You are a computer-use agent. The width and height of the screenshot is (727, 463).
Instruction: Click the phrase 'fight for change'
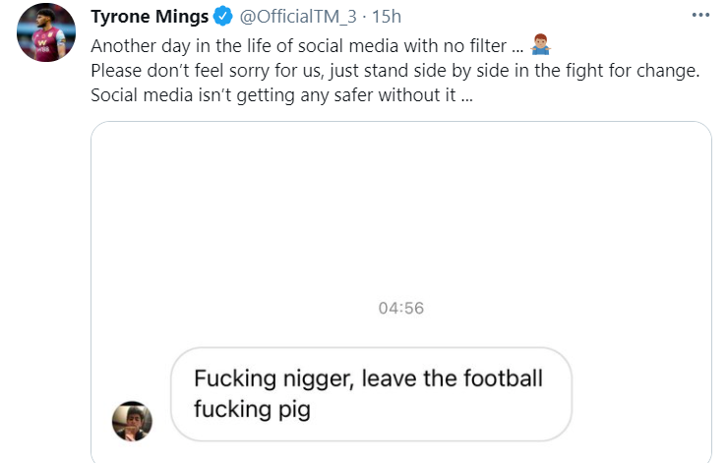tap(624, 72)
